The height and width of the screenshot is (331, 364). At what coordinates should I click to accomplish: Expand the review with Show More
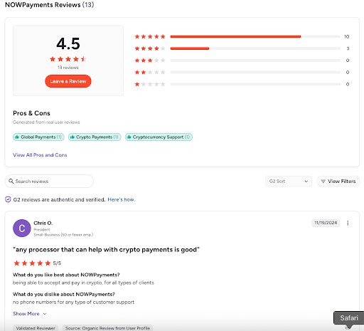[30, 314]
